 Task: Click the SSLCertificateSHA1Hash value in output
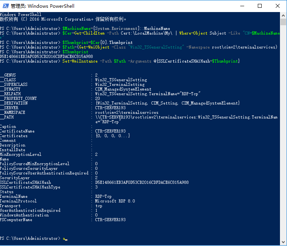pos(142,182)
